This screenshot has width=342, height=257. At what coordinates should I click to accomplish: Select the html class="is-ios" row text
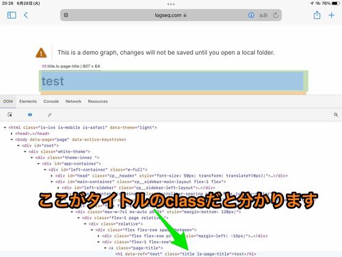pyautogui.click(x=83, y=127)
